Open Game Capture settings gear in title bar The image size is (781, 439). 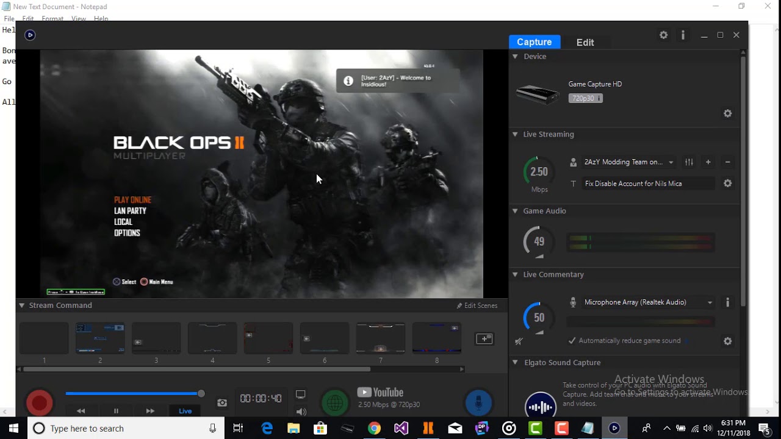click(664, 35)
